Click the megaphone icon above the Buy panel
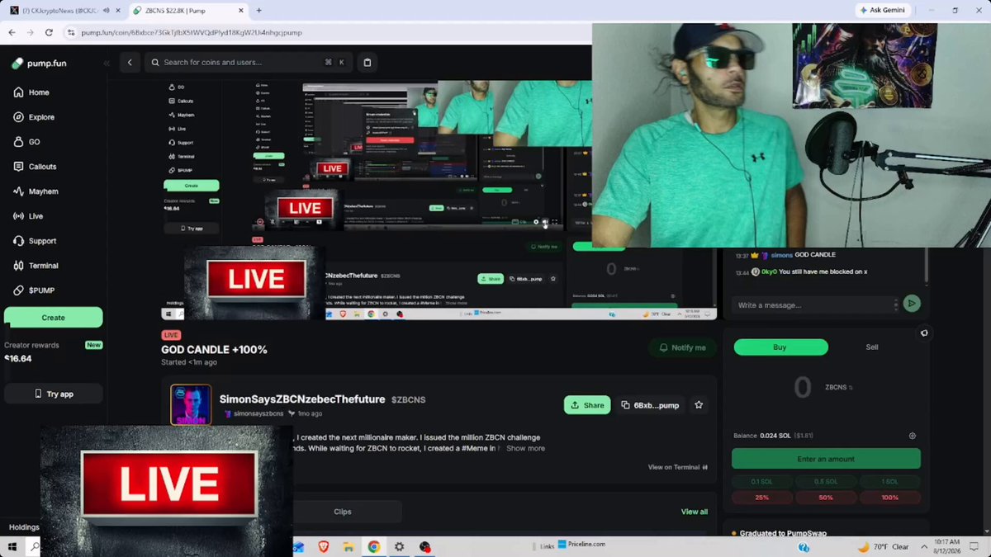Screen dimensions: 991x557 [924, 333]
